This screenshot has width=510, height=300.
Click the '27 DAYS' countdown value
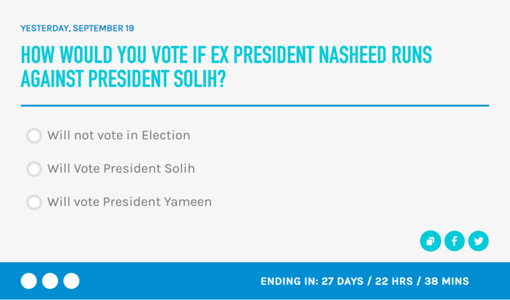(342, 282)
